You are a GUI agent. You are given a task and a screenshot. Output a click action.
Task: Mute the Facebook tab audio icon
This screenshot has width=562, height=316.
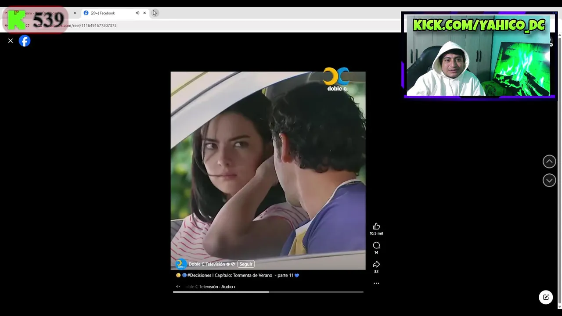click(137, 13)
